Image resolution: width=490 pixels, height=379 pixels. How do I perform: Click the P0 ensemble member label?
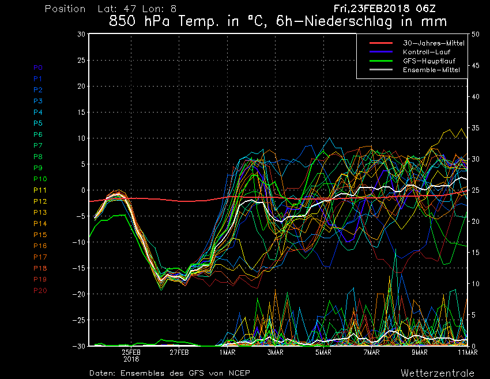coord(38,67)
